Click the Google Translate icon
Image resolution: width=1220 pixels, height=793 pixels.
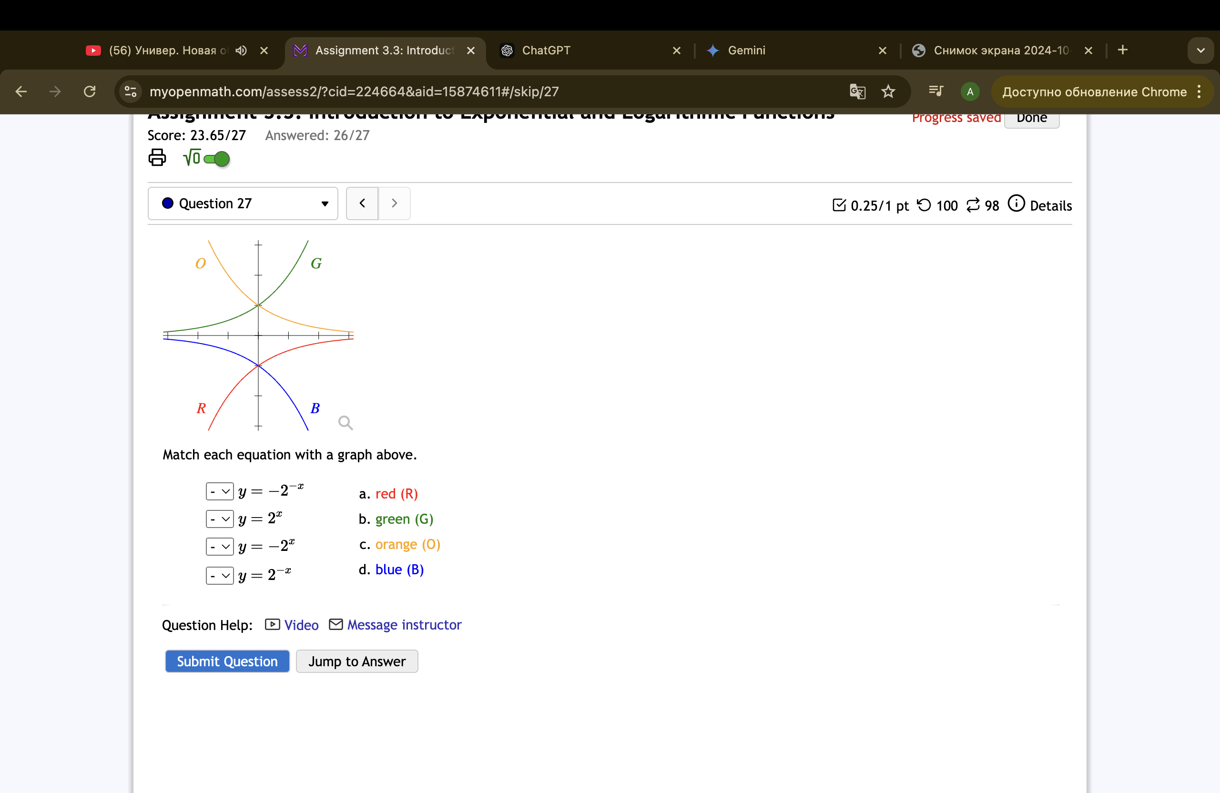(x=858, y=92)
